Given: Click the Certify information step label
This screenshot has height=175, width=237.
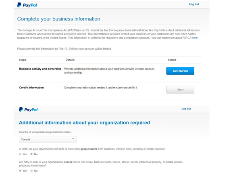Looking at the screenshot, I should coord(31,88).
